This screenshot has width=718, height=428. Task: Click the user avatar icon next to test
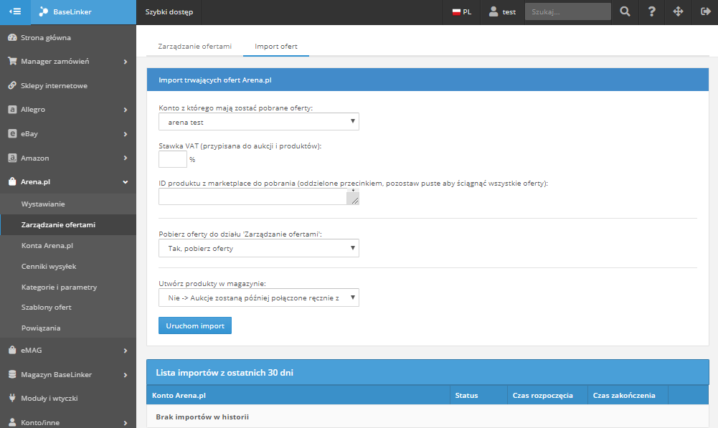[493, 12]
